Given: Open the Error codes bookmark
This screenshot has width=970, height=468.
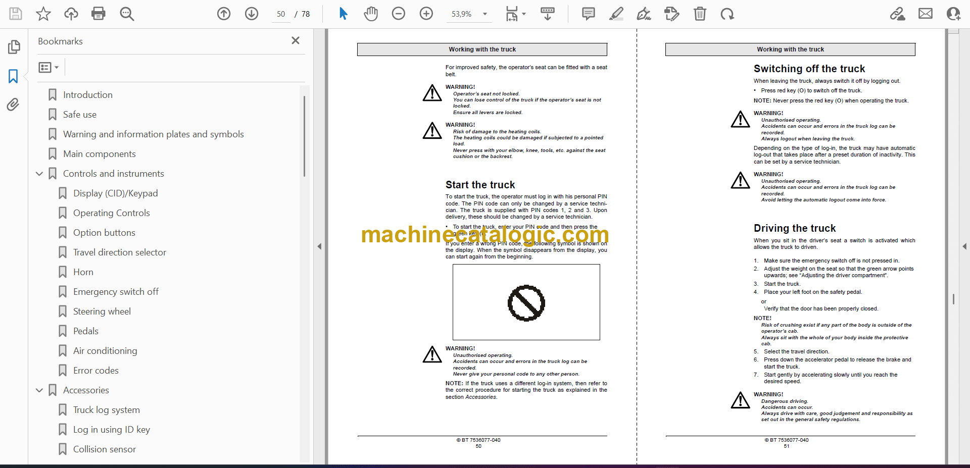Looking at the screenshot, I should coord(95,371).
